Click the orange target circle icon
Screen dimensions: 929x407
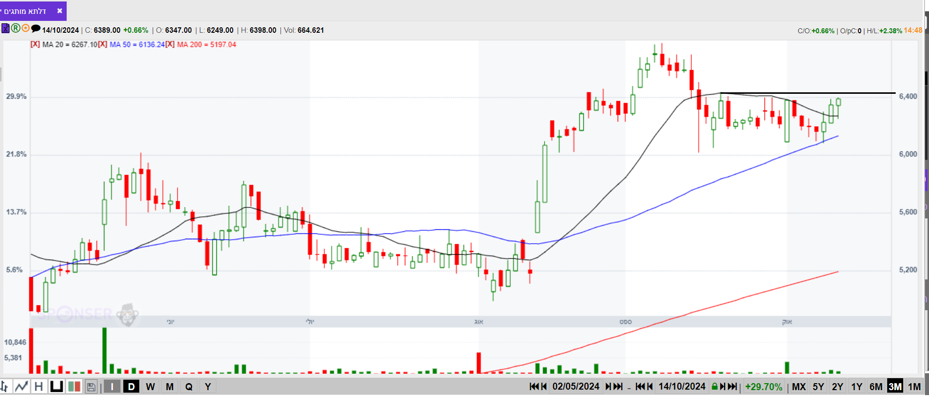(x=25, y=28)
